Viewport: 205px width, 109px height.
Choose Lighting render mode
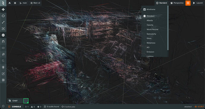[x=150, y=56]
